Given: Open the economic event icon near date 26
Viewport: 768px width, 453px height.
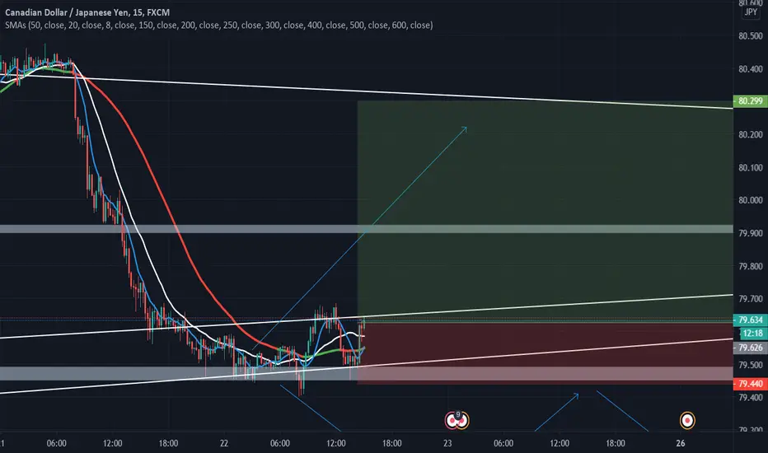Looking at the screenshot, I should pos(687,420).
